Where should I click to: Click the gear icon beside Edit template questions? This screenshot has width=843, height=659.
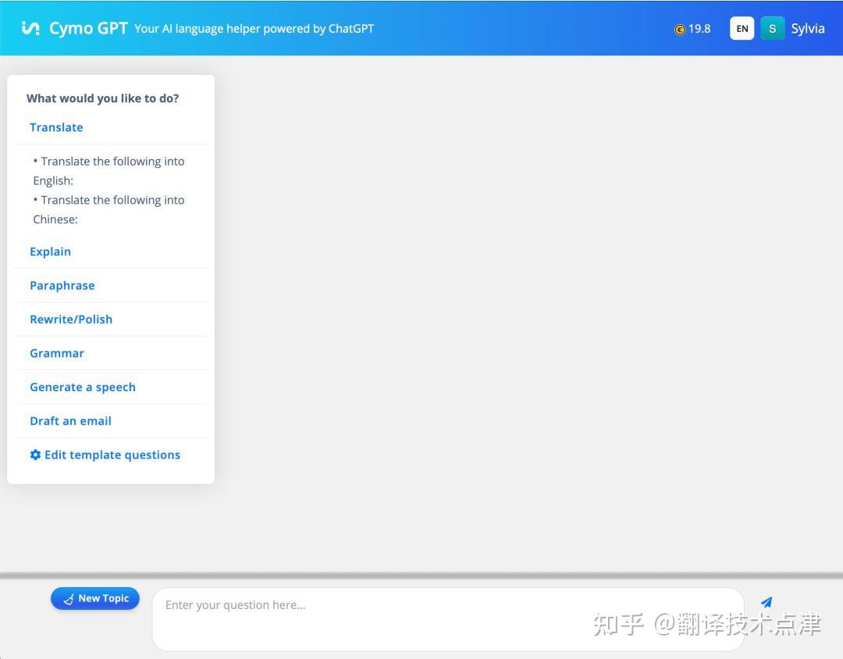(35, 454)
